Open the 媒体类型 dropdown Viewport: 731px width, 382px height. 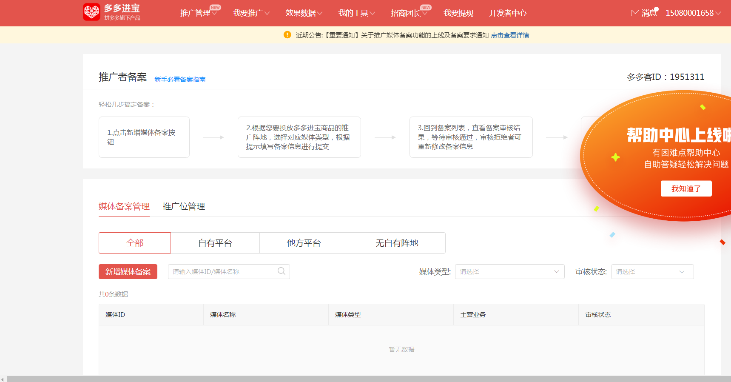(x=510, y=272)
